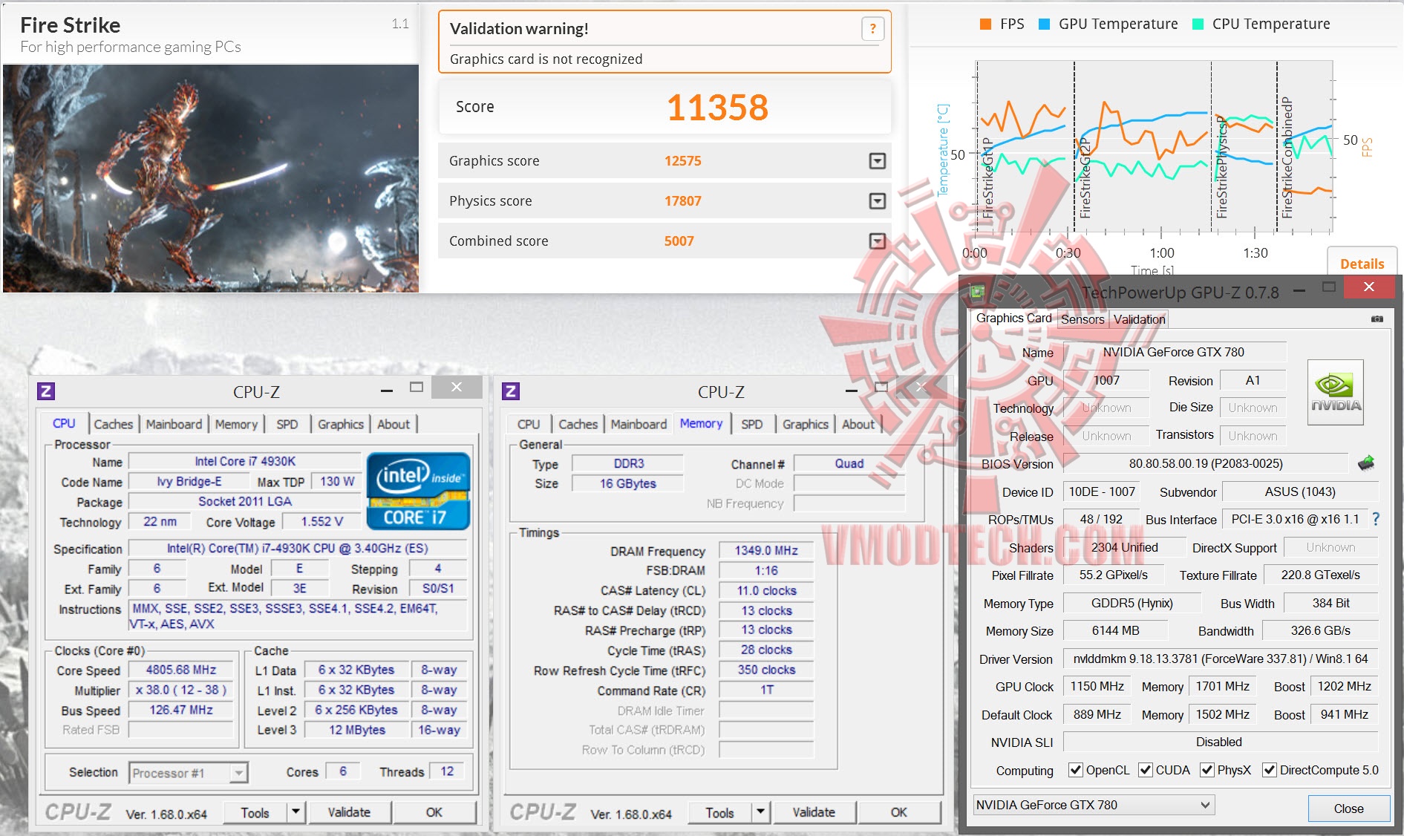Click the left CPU-Z window title icon
Viewport: 1404px width, 836px height.
46,391
